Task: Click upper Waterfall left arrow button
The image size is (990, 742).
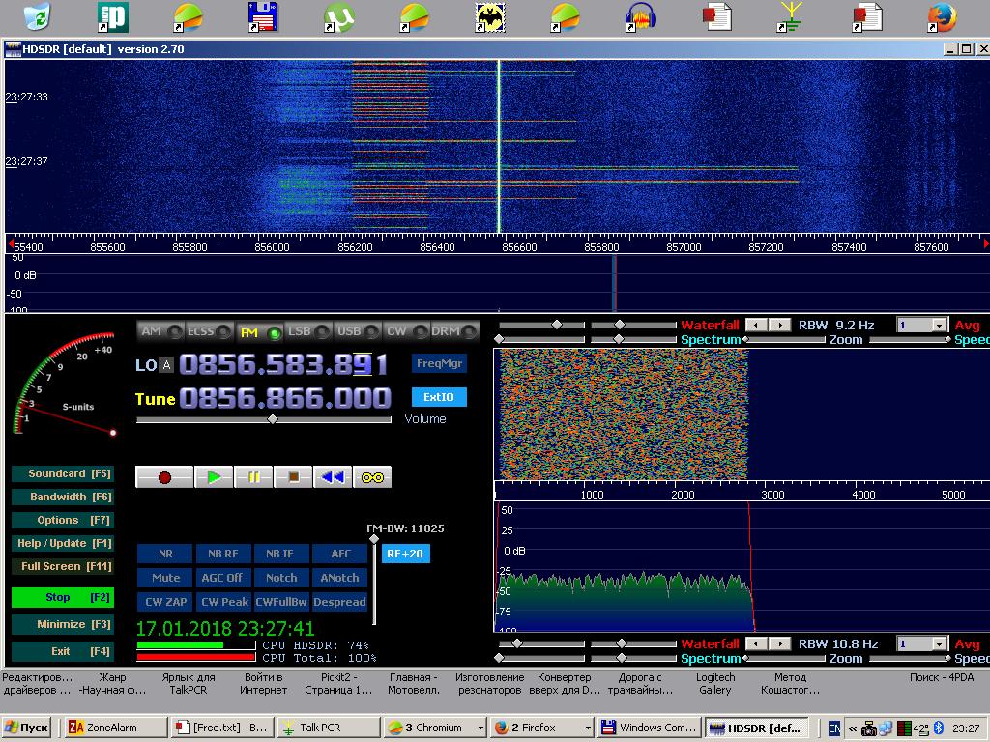Action: (x=756, y=325)
